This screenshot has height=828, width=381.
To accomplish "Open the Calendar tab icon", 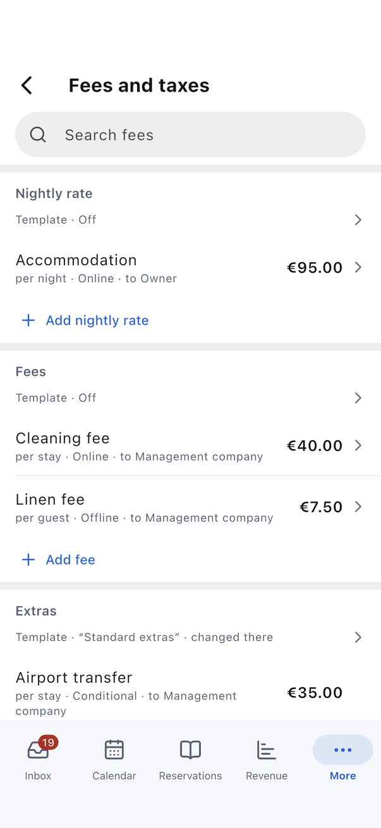I will (x=114, y=750).
